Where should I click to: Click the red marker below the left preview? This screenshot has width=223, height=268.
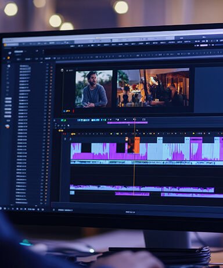73,111
